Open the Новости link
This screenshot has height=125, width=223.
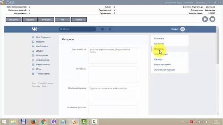tap(40, 42)
